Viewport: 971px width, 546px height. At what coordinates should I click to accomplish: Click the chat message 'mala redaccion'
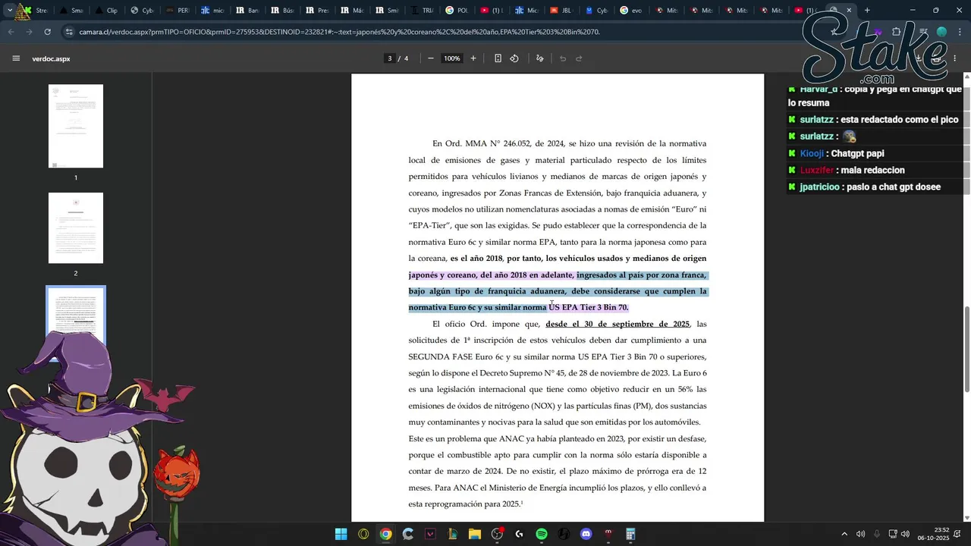click(872, 170)
